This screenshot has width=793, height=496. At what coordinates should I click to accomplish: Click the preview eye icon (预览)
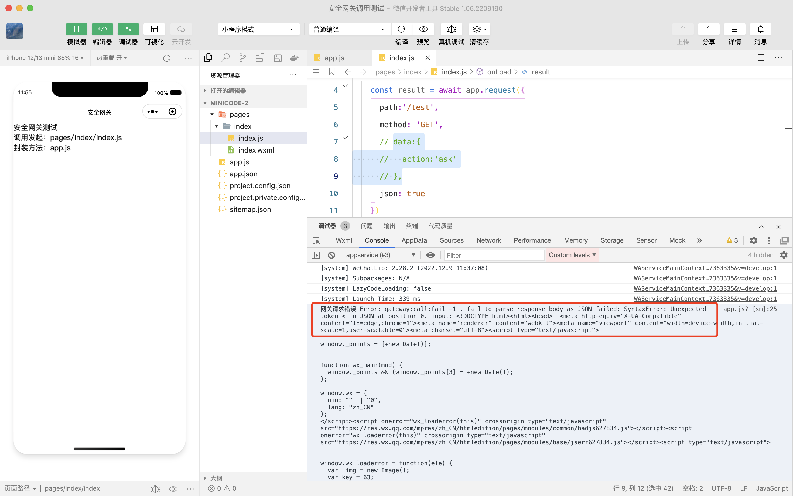[x=423, y=29]
